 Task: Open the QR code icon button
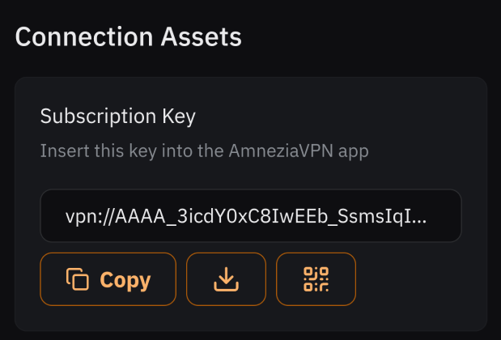point(316,279)
